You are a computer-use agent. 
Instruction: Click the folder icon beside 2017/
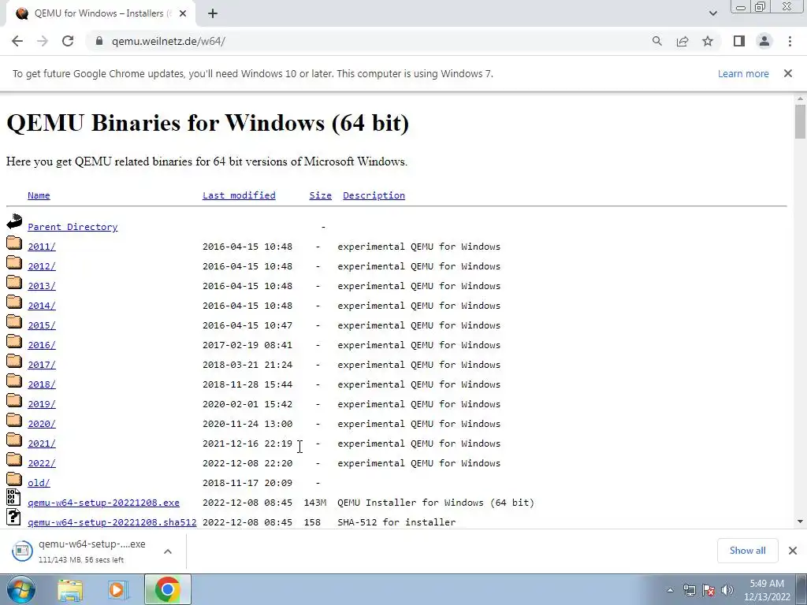pyautogui.click(x=14, y=361)
